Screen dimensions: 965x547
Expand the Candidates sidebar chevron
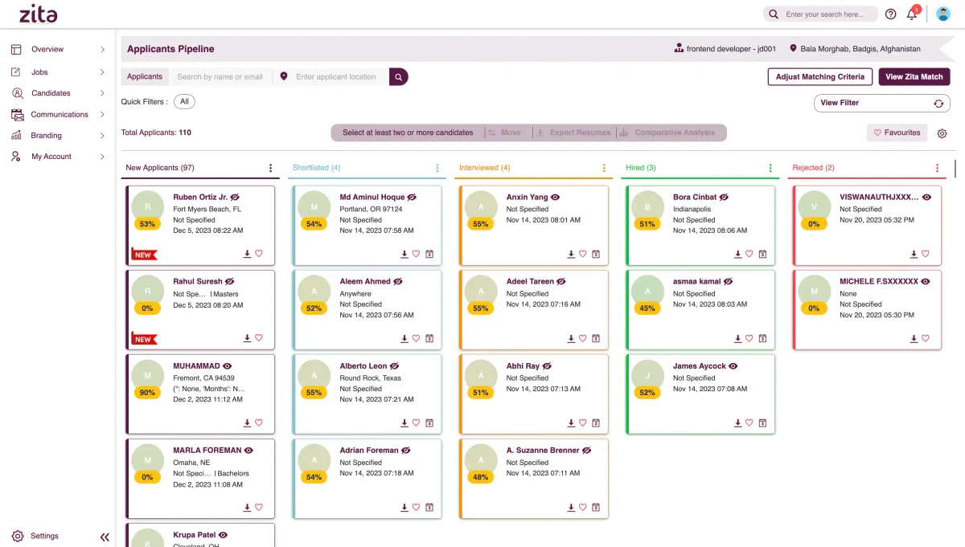[x=102, y=93]
